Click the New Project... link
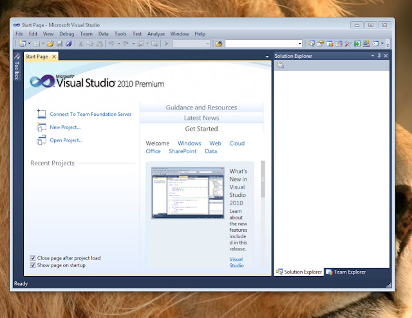Viewport: 412px width, 318px height. [x=65, y=127]
